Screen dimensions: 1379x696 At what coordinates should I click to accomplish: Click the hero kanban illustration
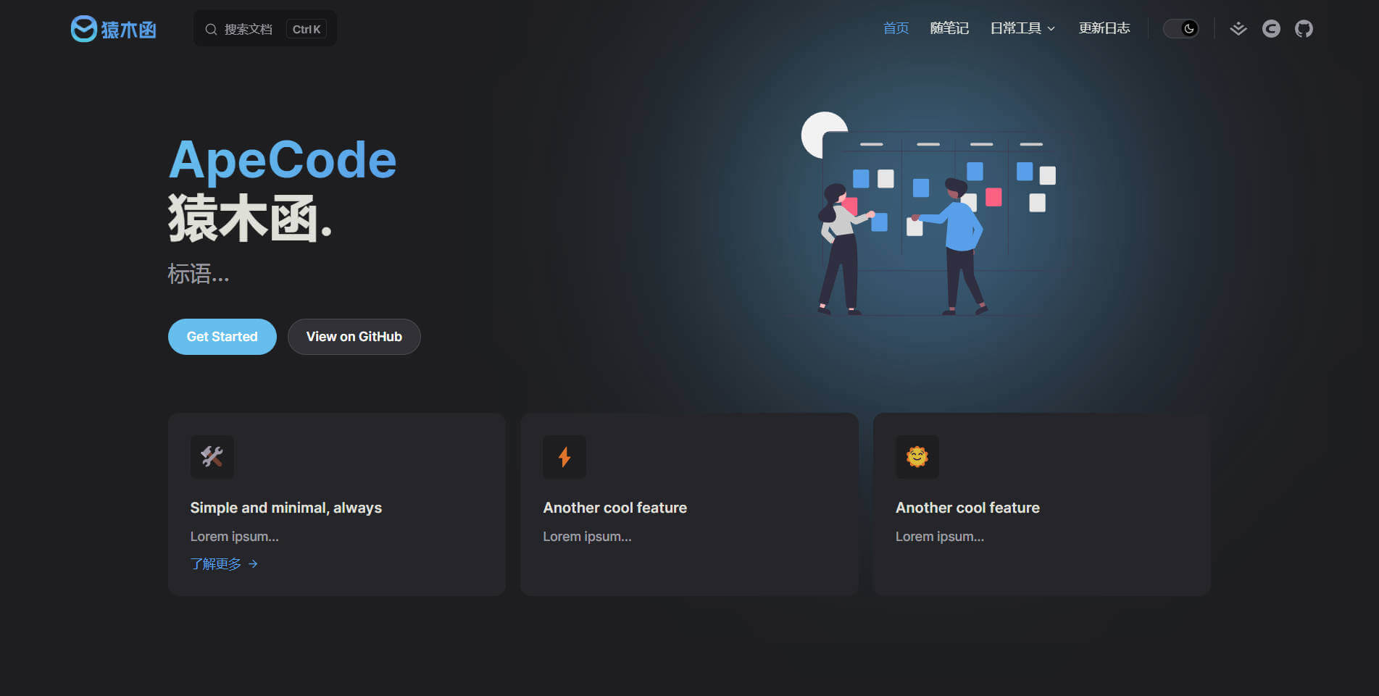[928, 214]
